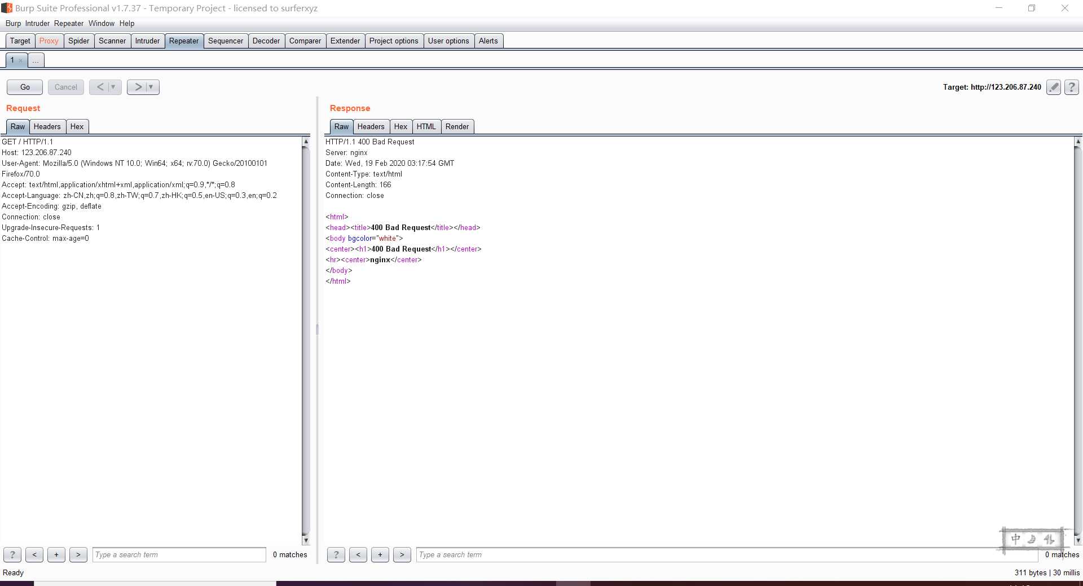The height and width of the screenshot is (586, 1083).
Task: Open the Repeater menu
Action: click(69, 24)
